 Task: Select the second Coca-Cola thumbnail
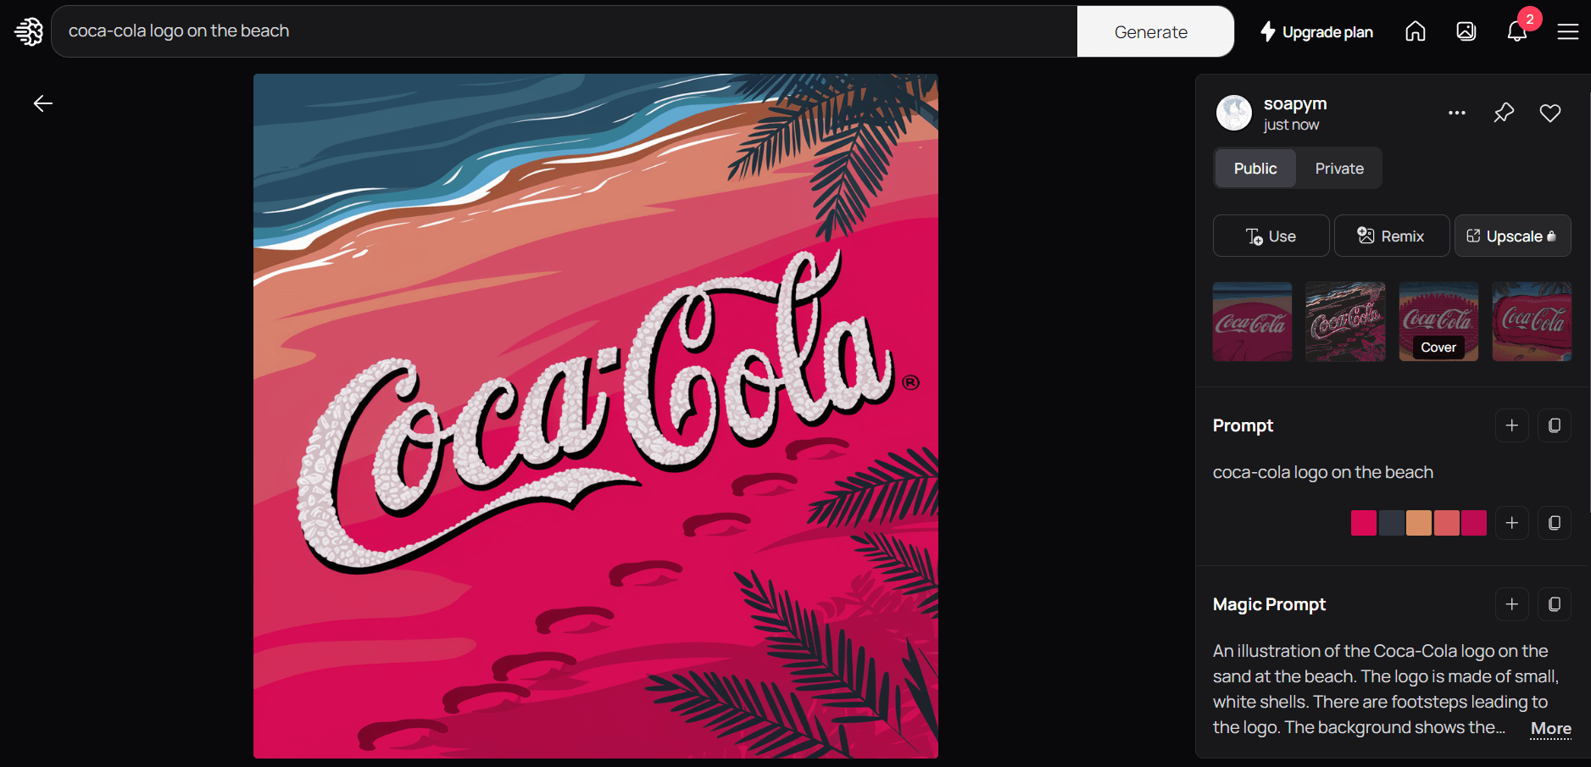[x=1346, y=322]
